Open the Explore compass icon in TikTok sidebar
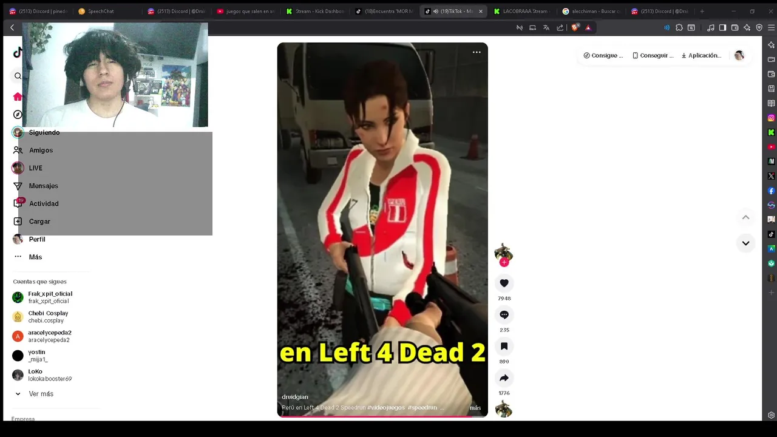The image size is (777, 437). pos(18,115)
